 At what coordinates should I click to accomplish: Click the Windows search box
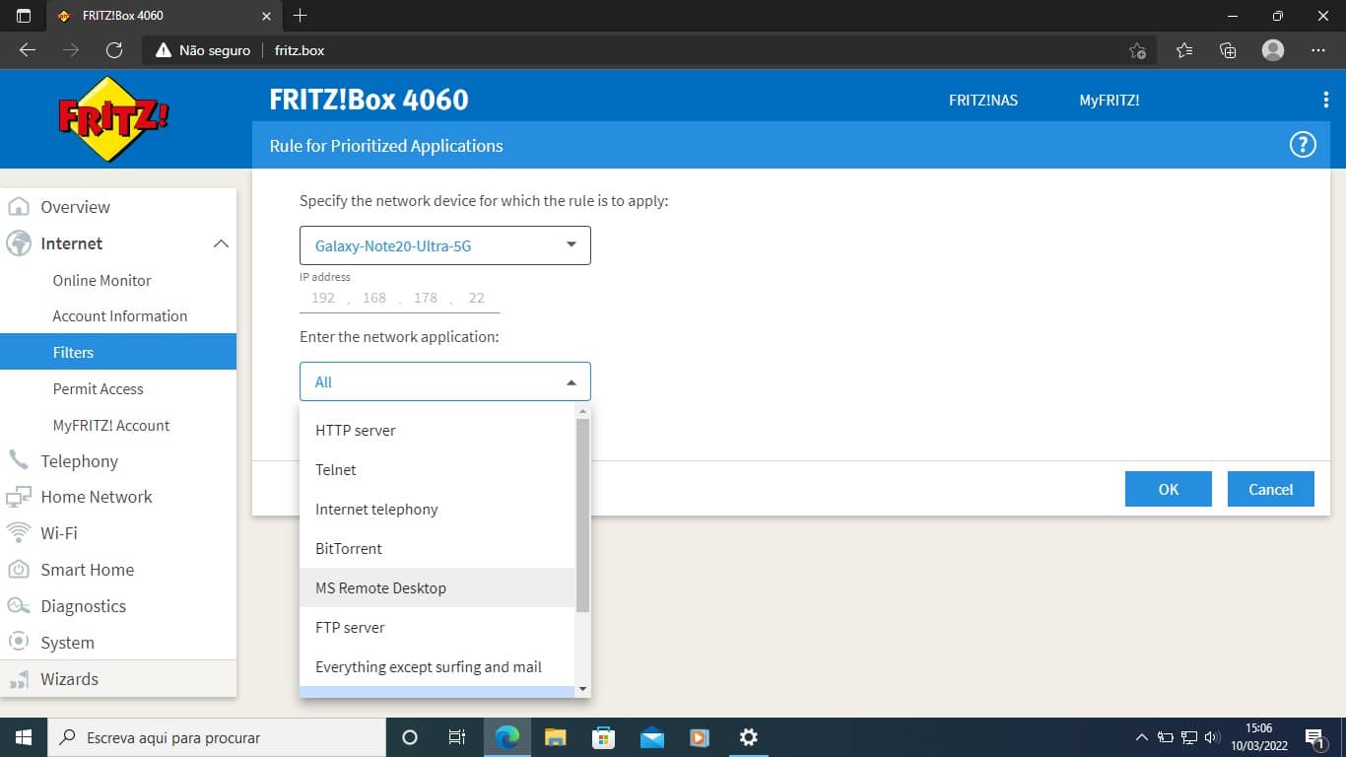point(217,737)
